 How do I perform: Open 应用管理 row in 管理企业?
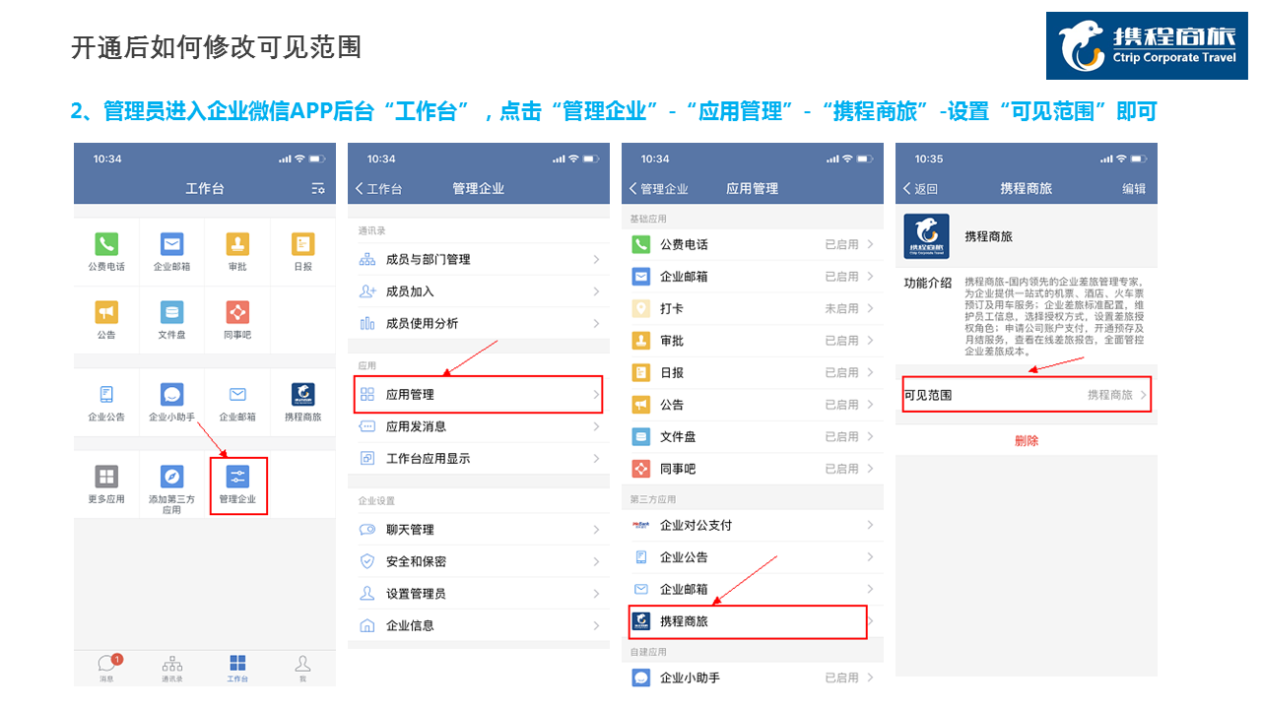pos(479,394)
